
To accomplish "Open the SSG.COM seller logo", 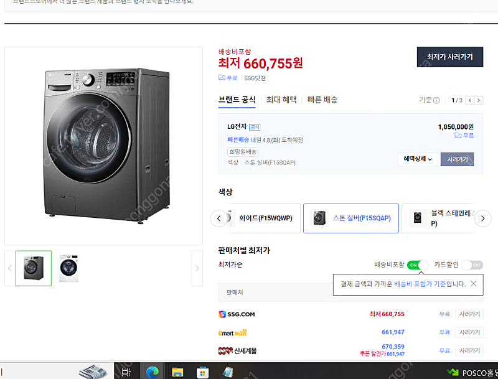I will tap(237, 314).
